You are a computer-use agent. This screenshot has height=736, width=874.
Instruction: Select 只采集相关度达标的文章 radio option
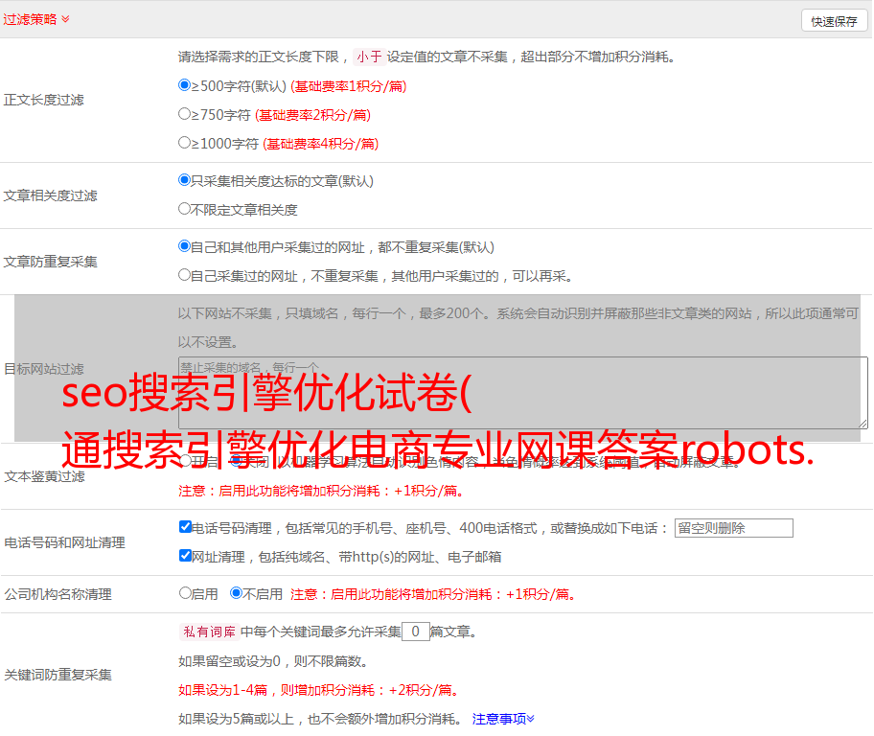coord(185,180)
